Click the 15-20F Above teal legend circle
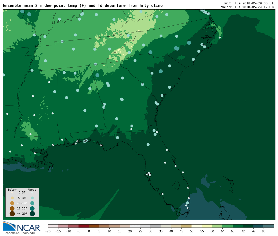 (32, 208)
